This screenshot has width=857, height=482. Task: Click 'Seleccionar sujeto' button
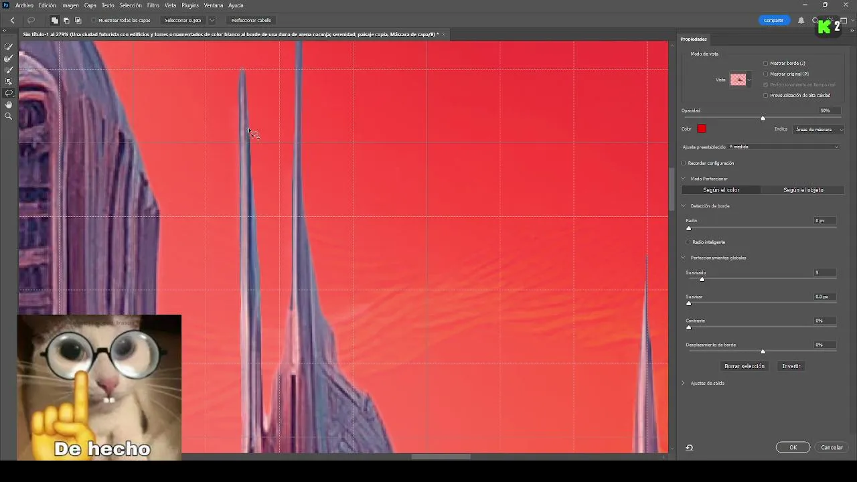click(183, 21)
